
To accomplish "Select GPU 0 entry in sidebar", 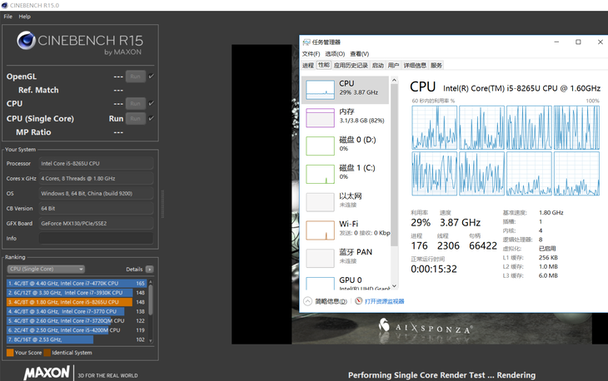I will point(345,283).
